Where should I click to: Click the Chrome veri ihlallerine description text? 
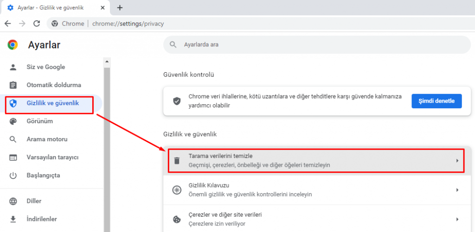(295, 101)
